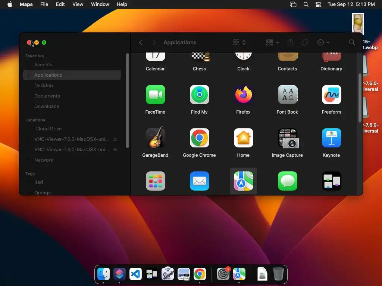Open the Calendar app icon
Screen dimensions: 382x286
pos(156,57)
